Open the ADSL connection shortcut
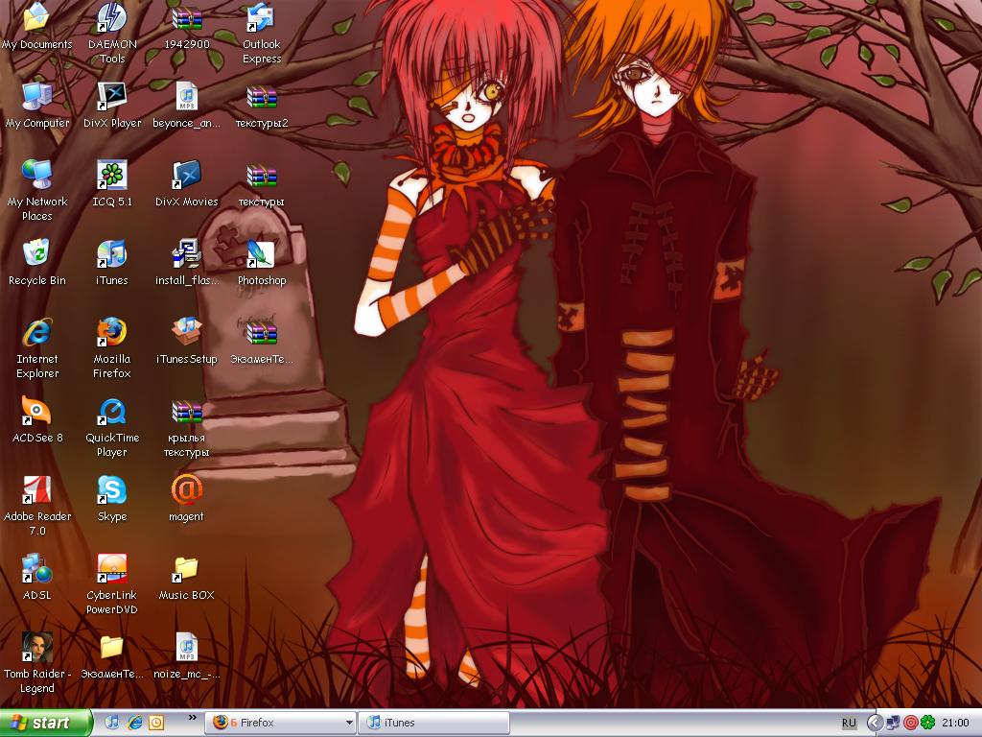The height and width of the screenshot is (737, 982). (37, 578)
